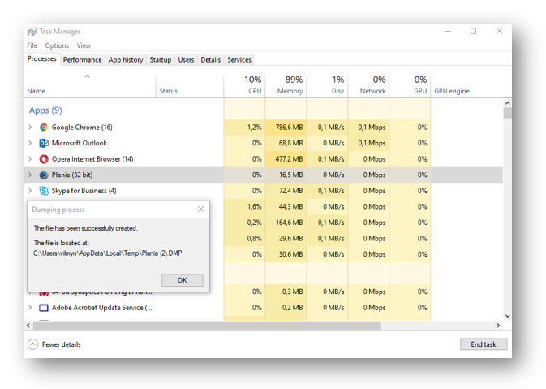Select Outlook's 68,8 MB memory cell
This screenshot has width=546, height=389.
click(x=286, y=143)
